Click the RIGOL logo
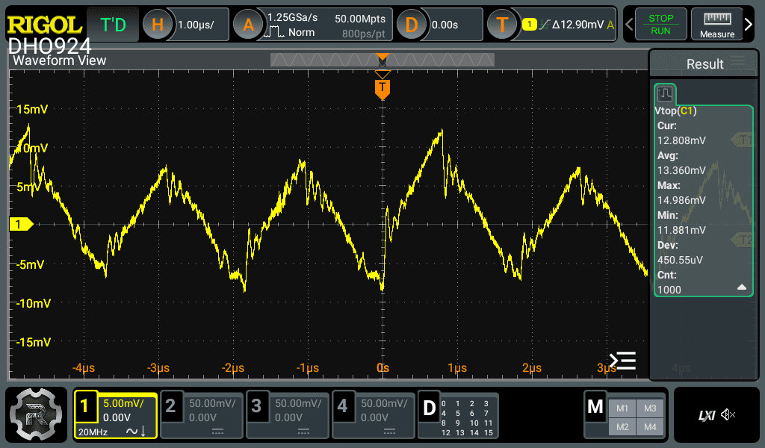Screen dimensions: 765x448 (x=44, y=25)
